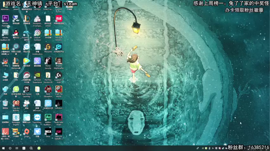Launch WeGame shortcut
Viewport: 270px width, 151px height.
[x=48, y=47]
